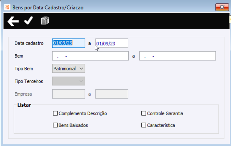
Task: Tick the Complemento Descrição checkbox
Action: (x=55, y=113)
